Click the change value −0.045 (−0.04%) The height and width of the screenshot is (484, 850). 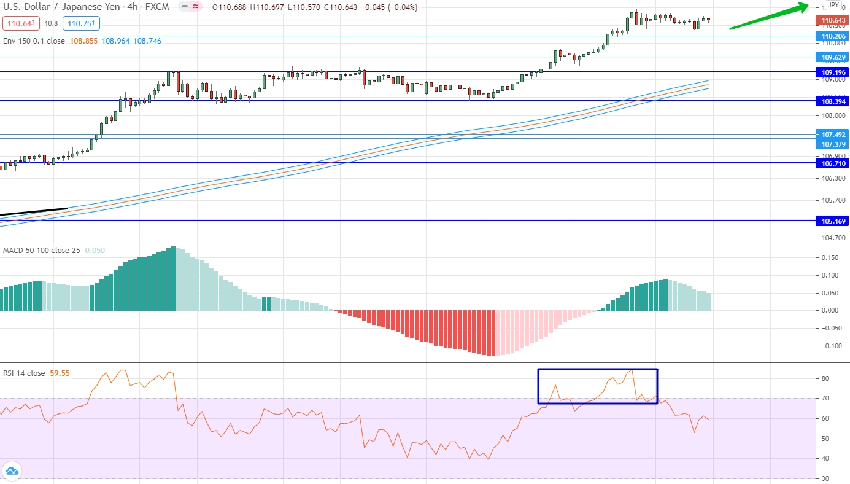389,7
